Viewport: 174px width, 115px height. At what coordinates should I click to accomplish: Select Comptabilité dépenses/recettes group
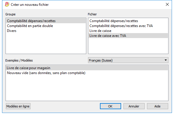[46, 21]
